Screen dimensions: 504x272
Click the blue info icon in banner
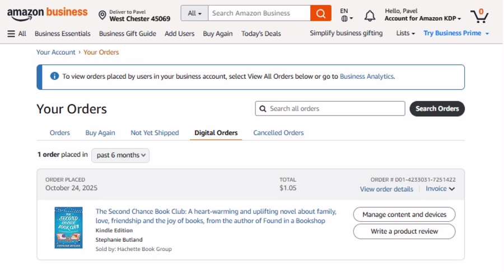tap(54, 77)
